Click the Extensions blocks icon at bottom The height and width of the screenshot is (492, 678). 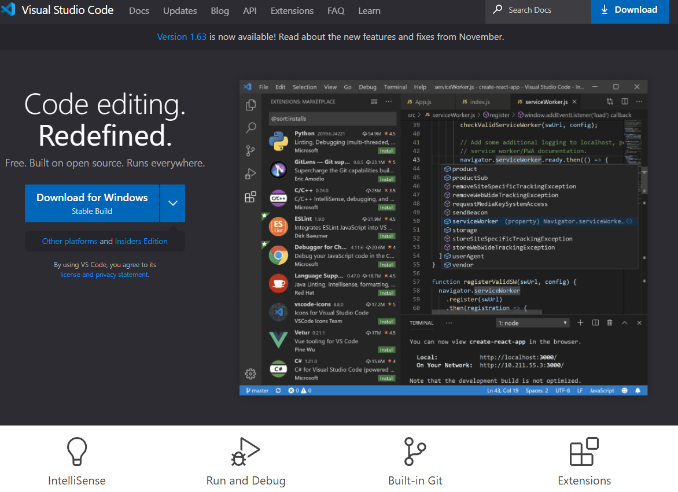(584, 452)
